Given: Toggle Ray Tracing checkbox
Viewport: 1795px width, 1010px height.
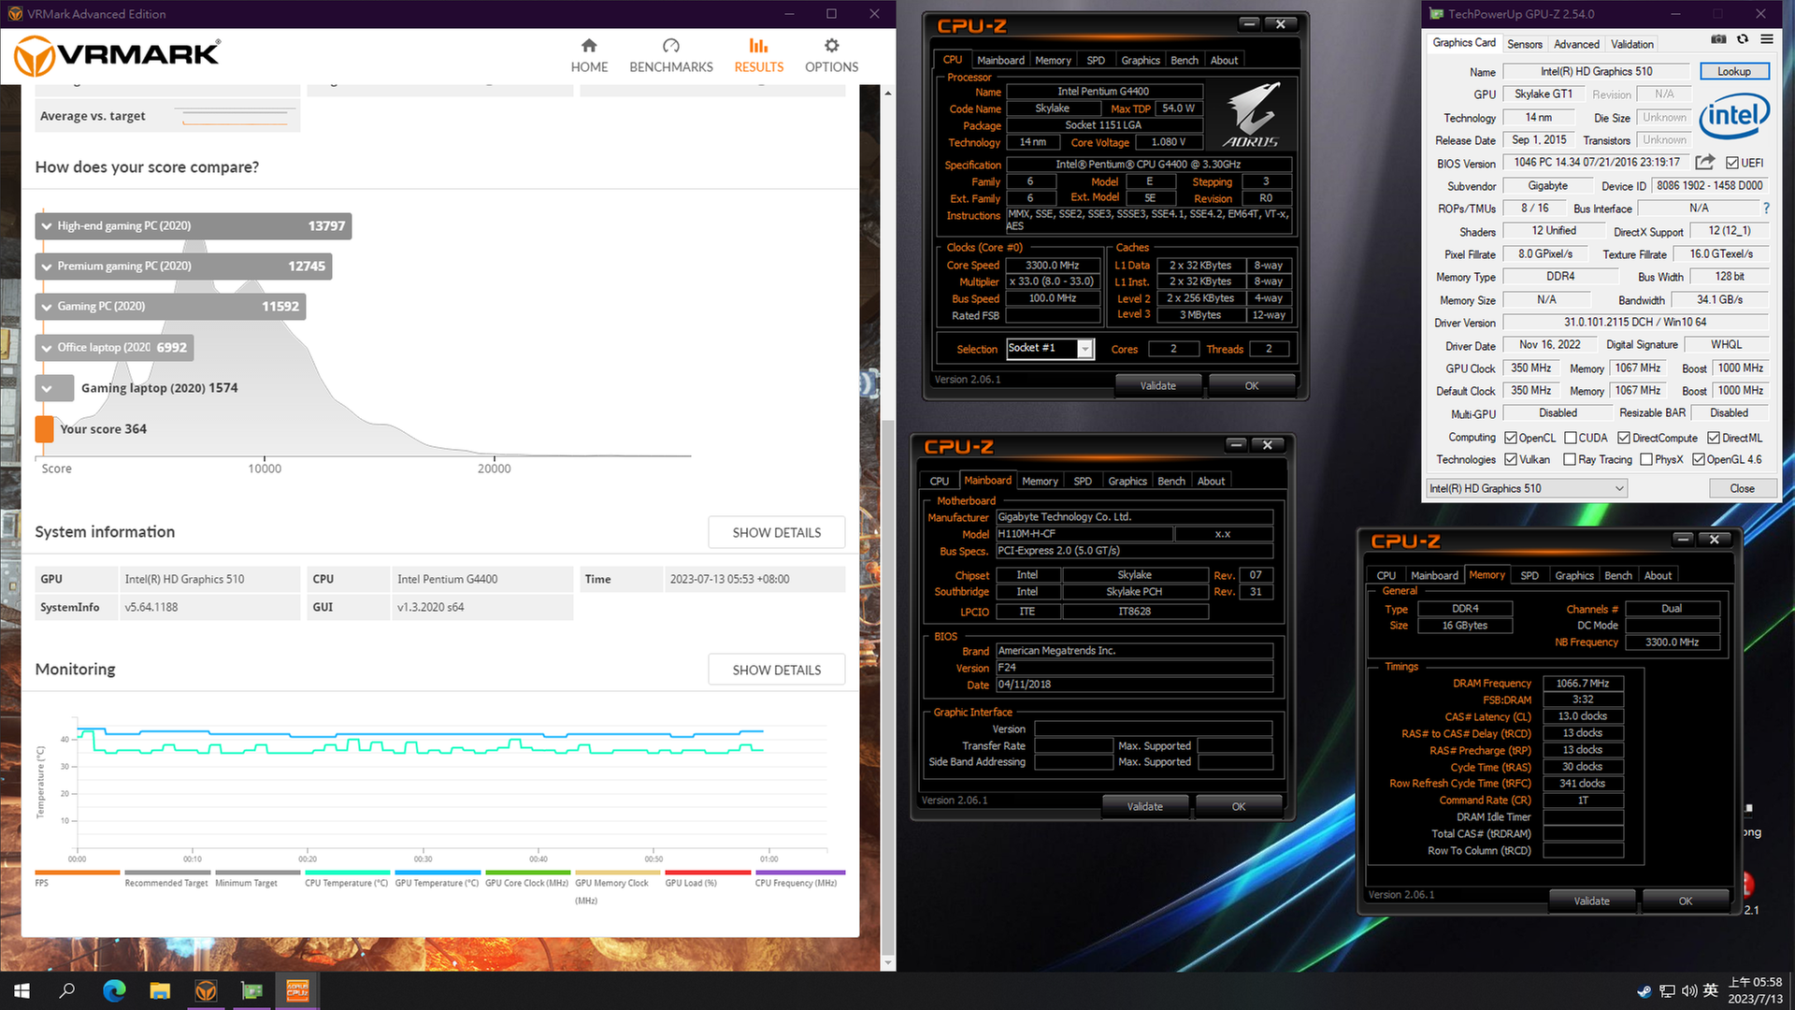Looking at the screenshot, I should [x=1570, y=459].
